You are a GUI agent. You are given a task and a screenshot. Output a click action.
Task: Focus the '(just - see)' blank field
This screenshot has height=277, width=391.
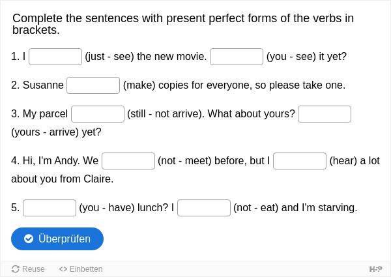pyautogui.click(x=55, y=57)
